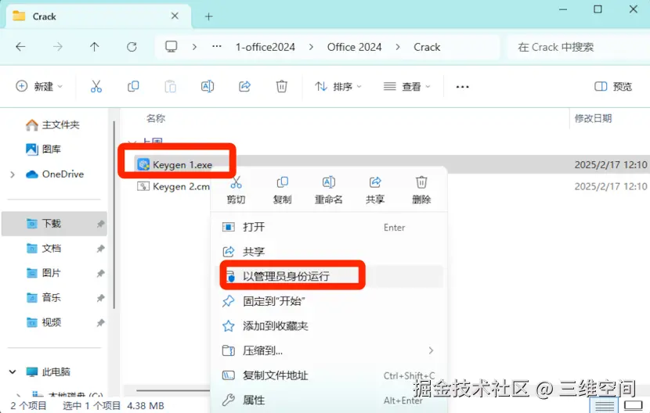This screenshot has height=413, width=650.
Task: Focus the search box for Crack folder
Action: (x=579, y=47)
